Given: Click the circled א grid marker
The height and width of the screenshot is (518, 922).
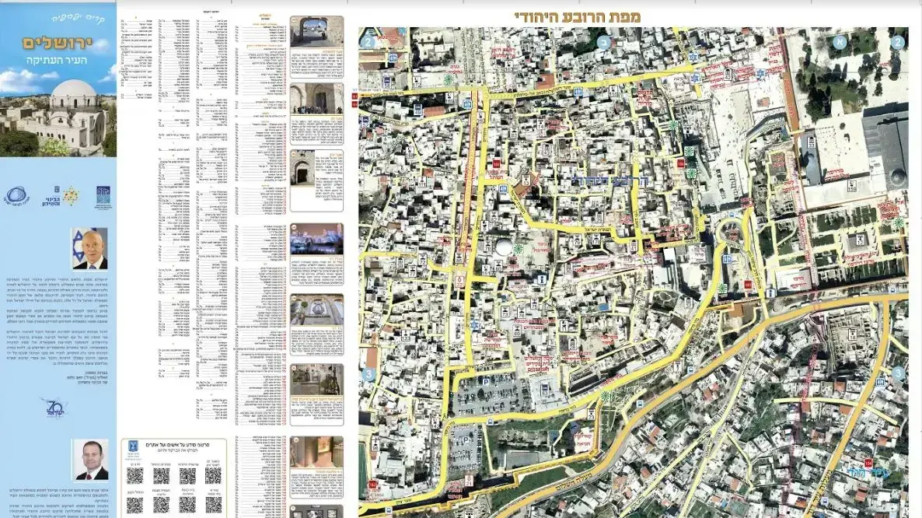Looking at the screenshot, I should tap(840, 42).
